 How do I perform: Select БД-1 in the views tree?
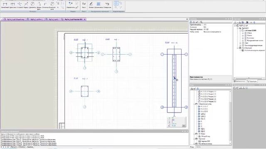(x=203, y=129)
